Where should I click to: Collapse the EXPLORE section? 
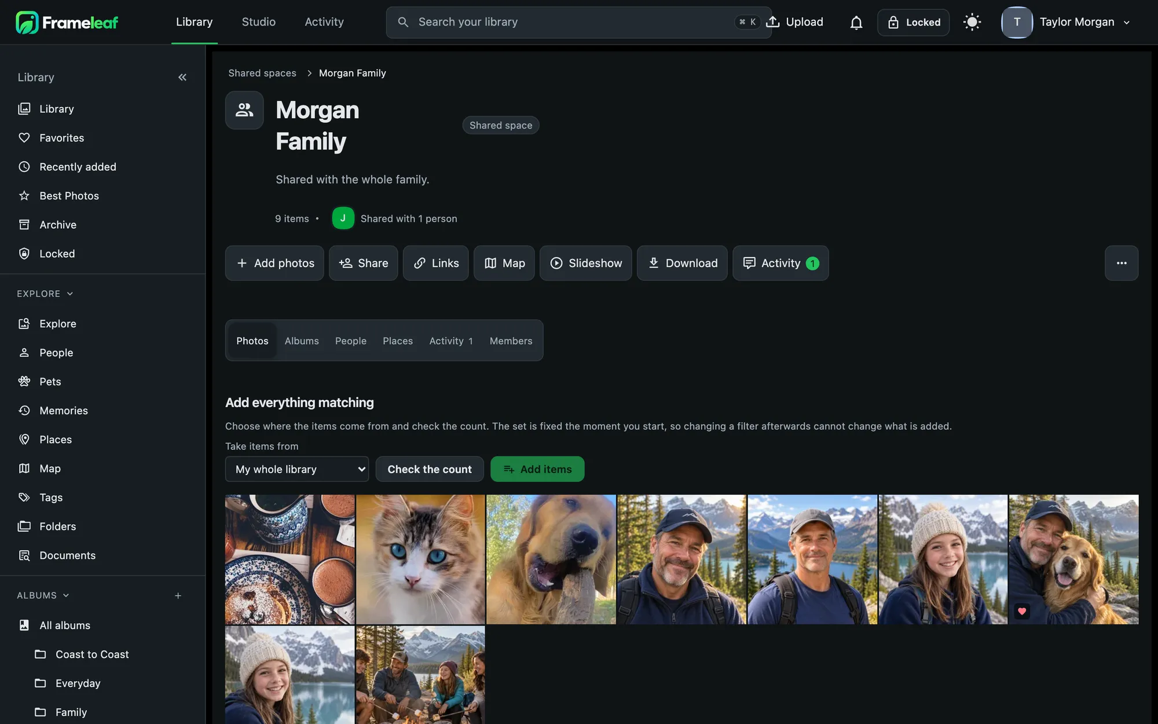click(45, 294)
